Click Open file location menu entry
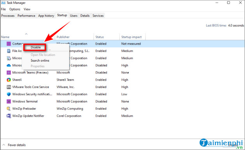Viewport: 245px width, 150px height. tap(43, 55)
